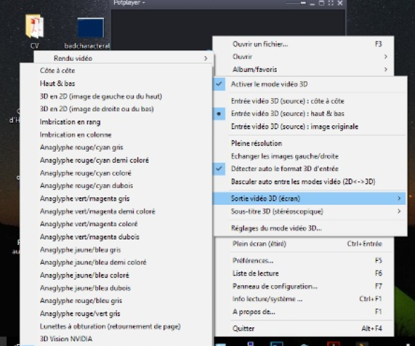This screenshot has width=415, height=346.
Task: Toggle Pleine résolution option
Action: coord(310,143)
